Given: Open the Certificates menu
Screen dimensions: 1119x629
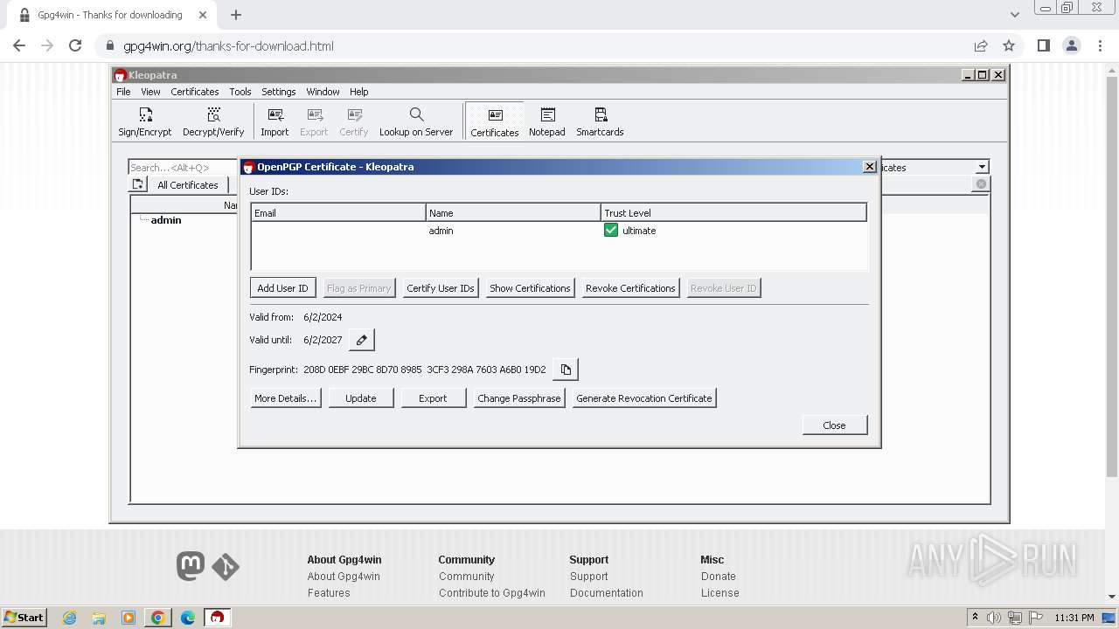Looking at the screenshot, I should [x=195, y=92].
